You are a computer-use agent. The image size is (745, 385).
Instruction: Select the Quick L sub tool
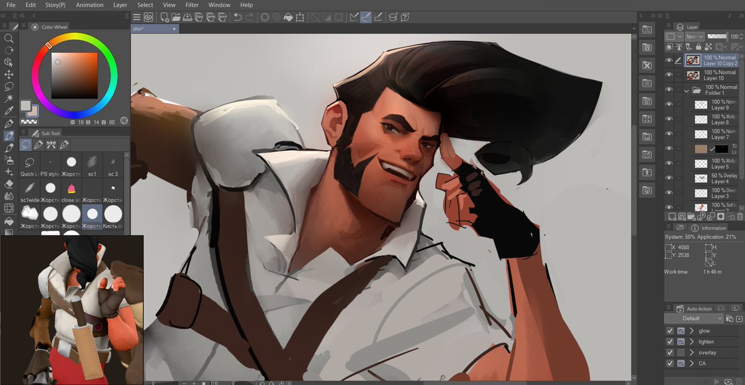[x=29, y=165]
